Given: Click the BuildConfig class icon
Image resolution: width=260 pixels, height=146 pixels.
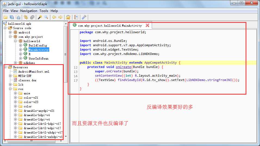Looking at the screenshot, I should 25,45.
